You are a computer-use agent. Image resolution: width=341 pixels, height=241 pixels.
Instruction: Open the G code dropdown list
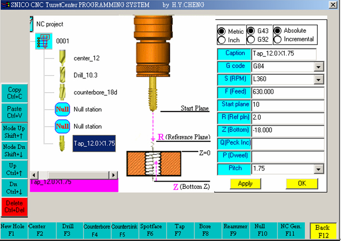[319, 67]
